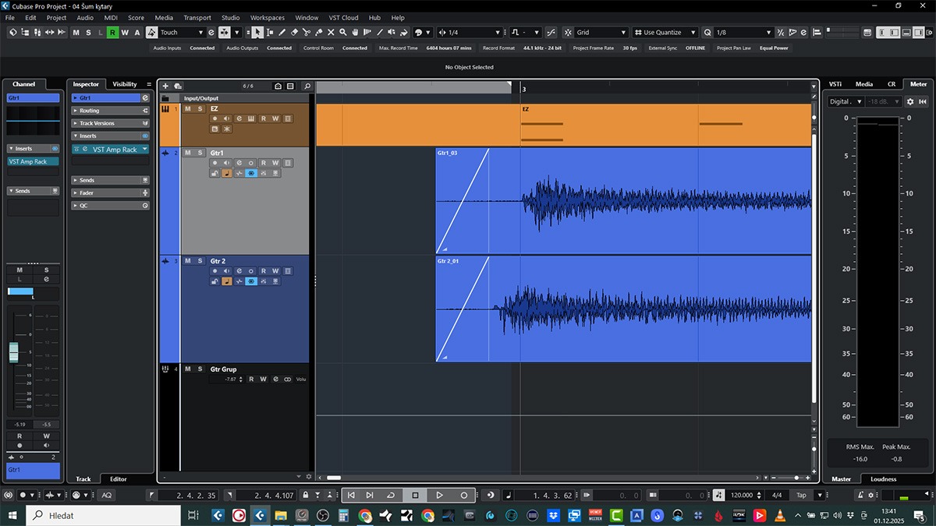
Task: Open the track search magnifier
Action: pyautogui.click(x=307, y=86)
